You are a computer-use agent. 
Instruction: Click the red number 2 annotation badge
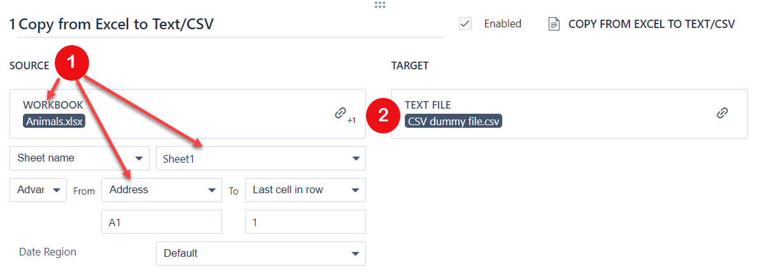tap(383, 115)
